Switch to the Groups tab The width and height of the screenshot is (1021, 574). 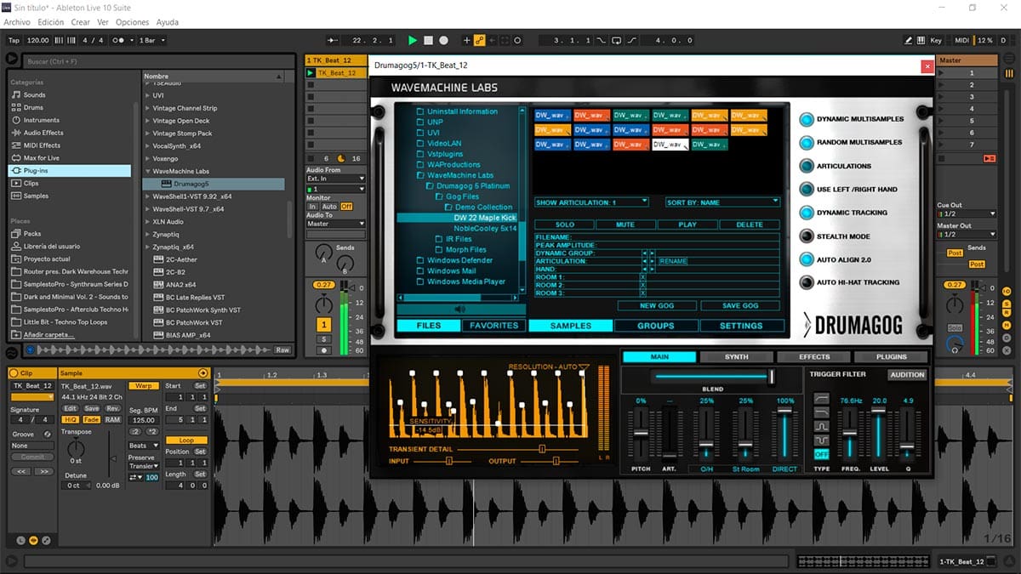tap(656, 326)
